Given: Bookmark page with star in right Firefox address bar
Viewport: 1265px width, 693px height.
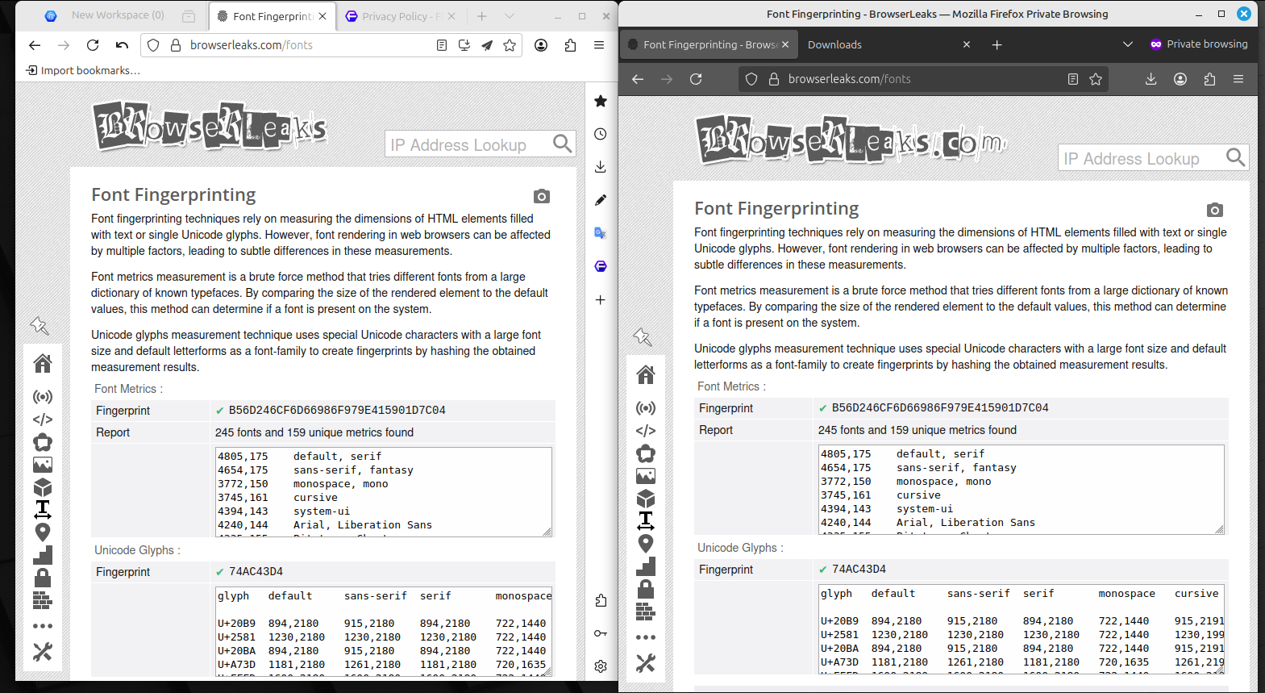Looking at the screenshot, I should click(x=1096, y=79).
